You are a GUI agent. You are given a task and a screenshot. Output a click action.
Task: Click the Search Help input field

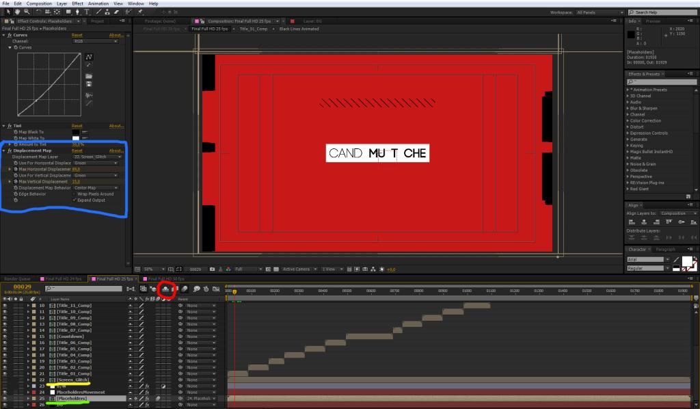point(663,12)
